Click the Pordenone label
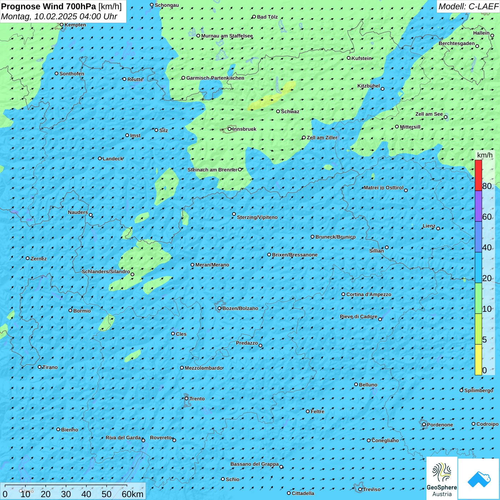This screenshot has width=500, height=500. (440, 425)
